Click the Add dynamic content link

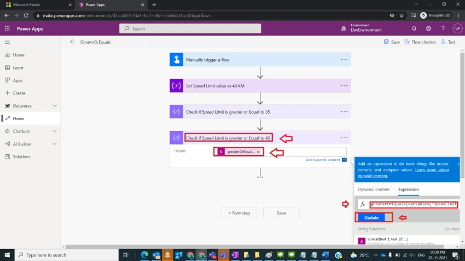point(323,160)
